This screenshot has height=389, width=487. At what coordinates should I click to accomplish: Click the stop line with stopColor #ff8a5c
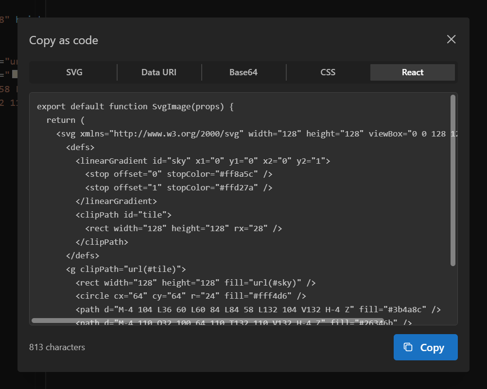click(x=179, y=174)
